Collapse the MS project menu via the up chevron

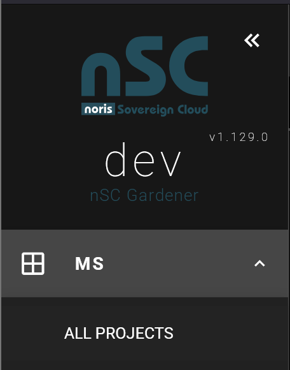(259, 263)
